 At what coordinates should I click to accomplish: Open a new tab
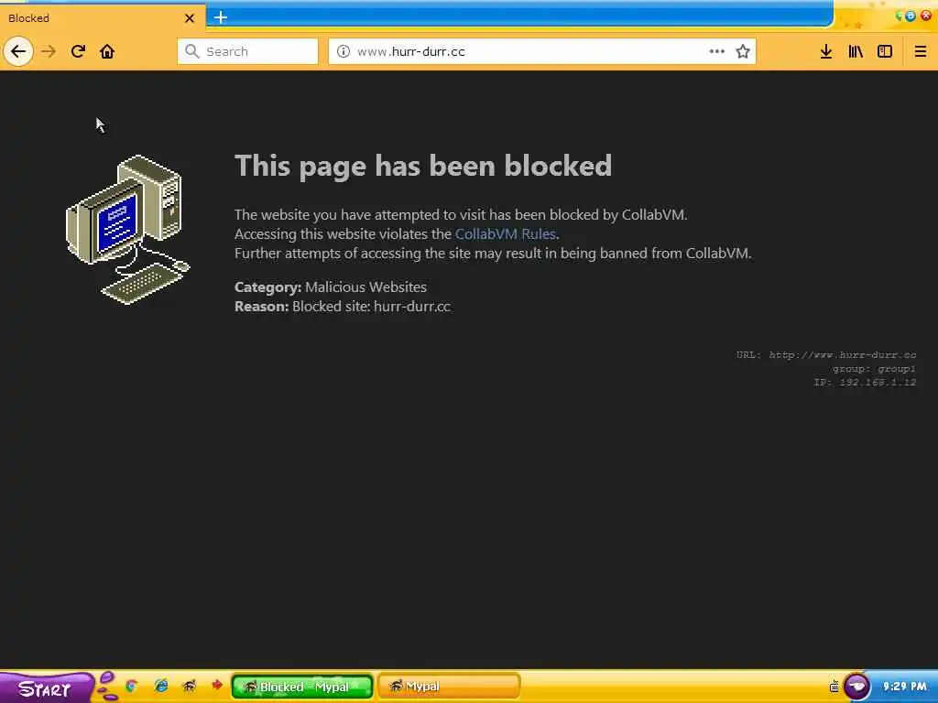221,17
